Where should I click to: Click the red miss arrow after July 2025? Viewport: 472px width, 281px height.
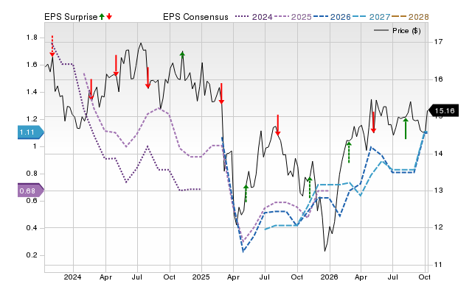(x=278, y=125)
